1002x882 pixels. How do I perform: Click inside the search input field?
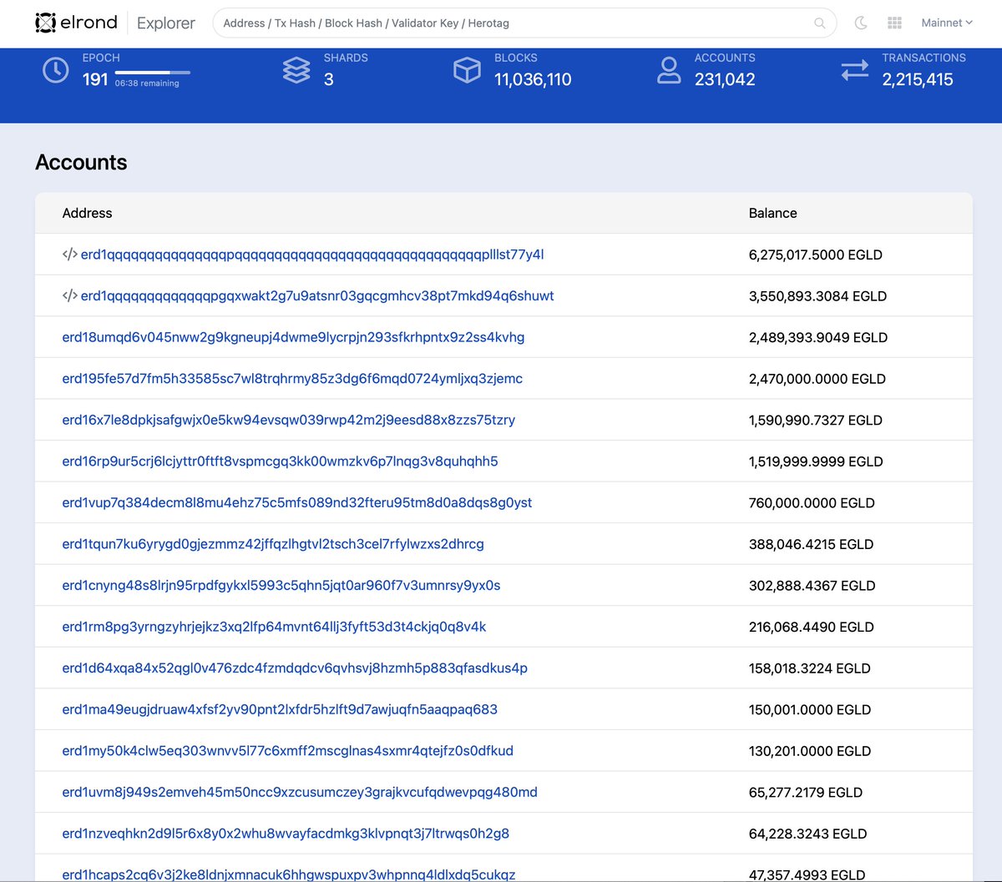pos(501,23)
